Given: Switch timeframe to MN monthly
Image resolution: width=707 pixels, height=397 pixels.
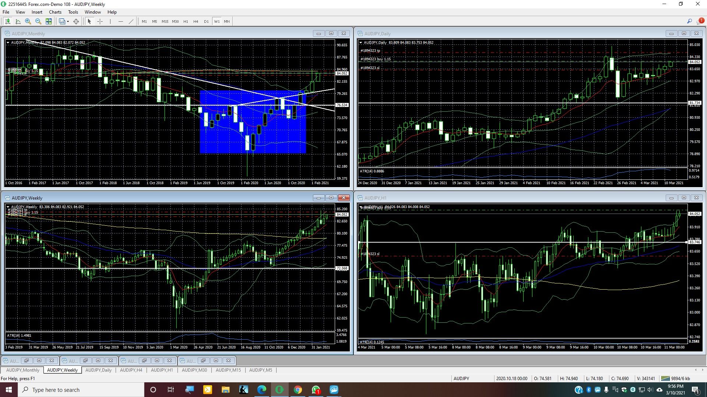Looking at the screenshot, I should 227,21.
